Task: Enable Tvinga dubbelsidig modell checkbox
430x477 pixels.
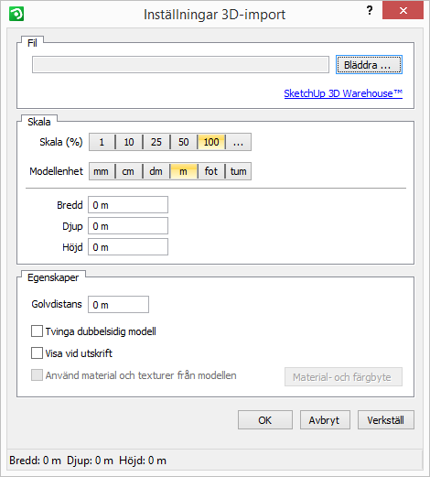Action: (37, 331)
